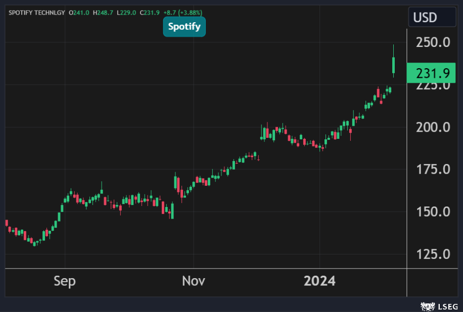Click the SPOTIFY TECHNLGY symbol title
The height and width of the screenshot is (312, 463).
[37, 12]
